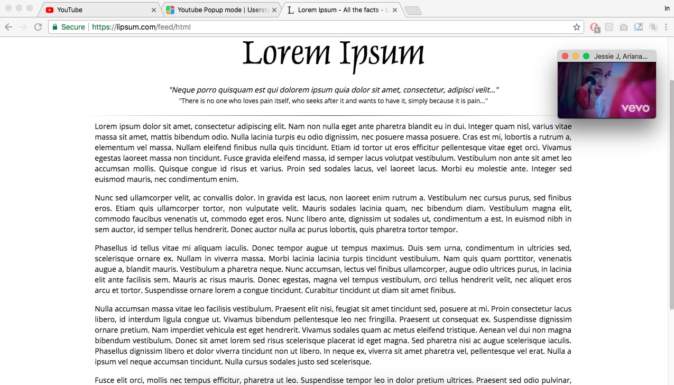Click the colorful pencil window extension icon
Image resolution: width=674 pixels, height=385 pixels.
click(x=639, y=27)
